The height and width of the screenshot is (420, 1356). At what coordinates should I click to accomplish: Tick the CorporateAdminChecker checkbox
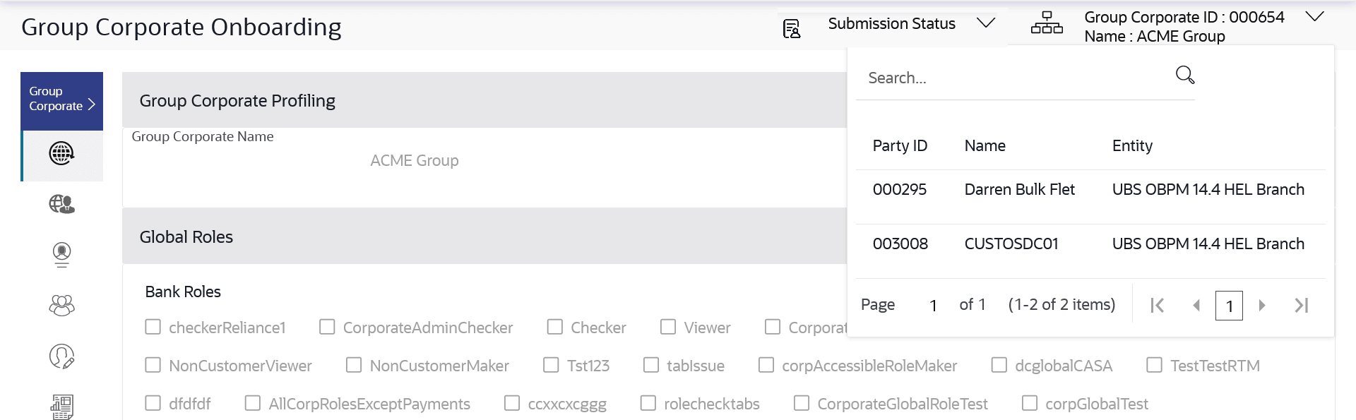click(x=327, y=327)
